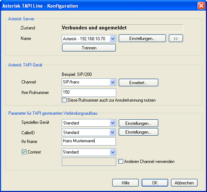207x192 pixels.
Task: Enable Diese Rufnummer auch zur Anruferkennung nutzen
Action: click(x=64, y=100)
